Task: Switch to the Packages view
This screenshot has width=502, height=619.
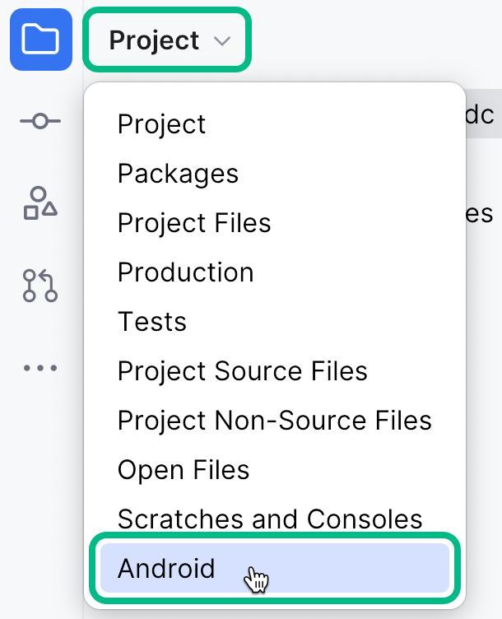Action: [x=178, y=174]
